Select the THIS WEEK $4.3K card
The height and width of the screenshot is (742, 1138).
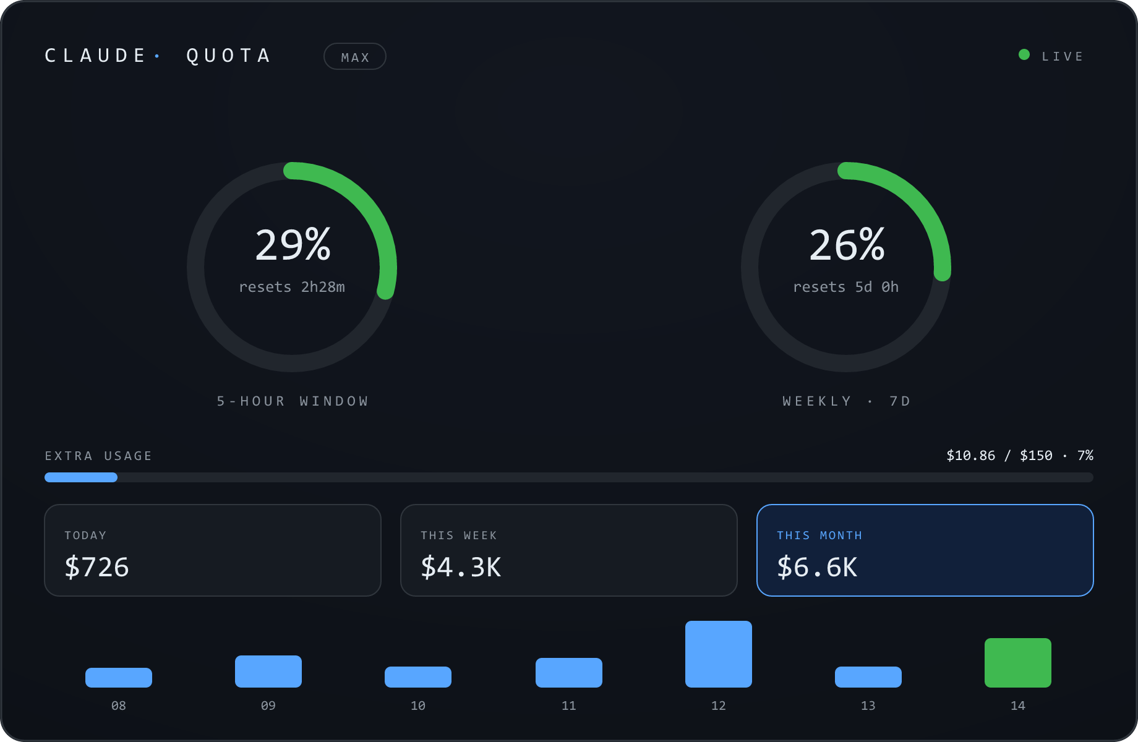(569, 550)
